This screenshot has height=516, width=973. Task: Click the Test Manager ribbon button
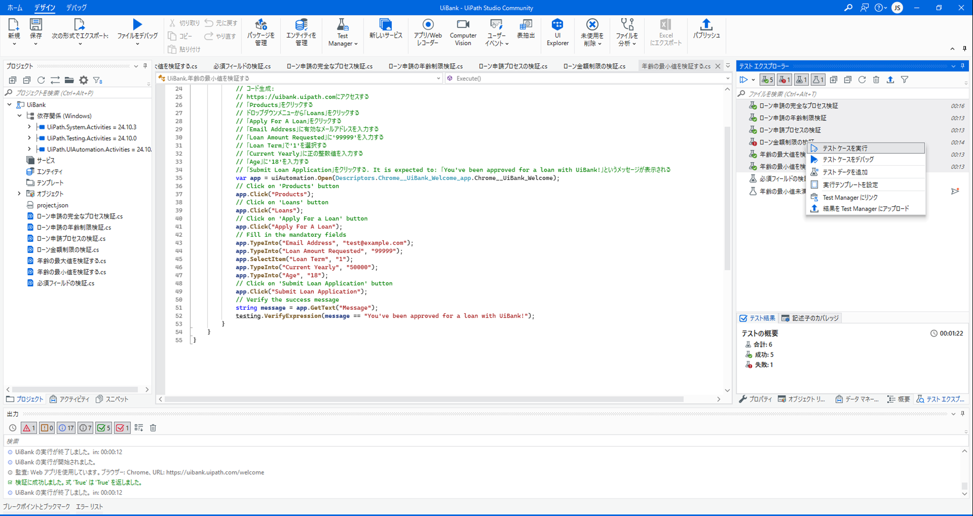(342, 33)
